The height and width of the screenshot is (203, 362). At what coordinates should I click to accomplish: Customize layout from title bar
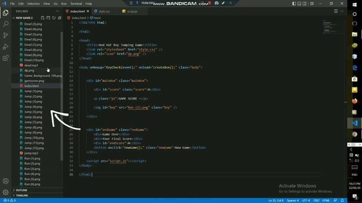click(312, 4)
